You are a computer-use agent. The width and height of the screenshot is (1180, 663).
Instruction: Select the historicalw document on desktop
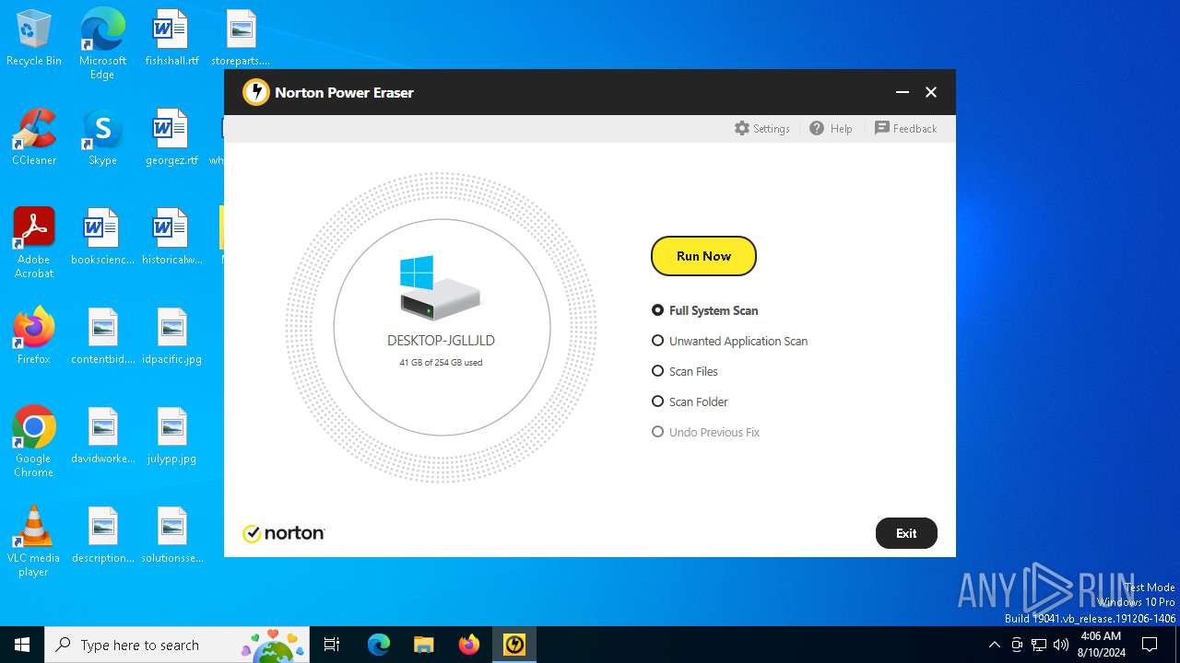(x=171, y=238)
